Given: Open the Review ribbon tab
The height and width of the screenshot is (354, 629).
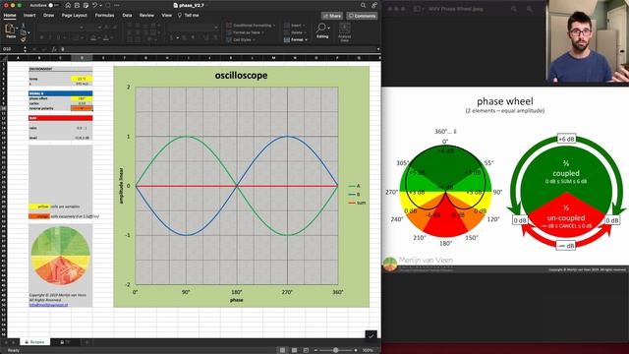Looking at the screenshot, I should coord(146,16).
